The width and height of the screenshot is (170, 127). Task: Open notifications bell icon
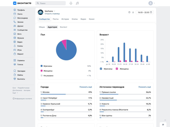click(x=71, y=3)
